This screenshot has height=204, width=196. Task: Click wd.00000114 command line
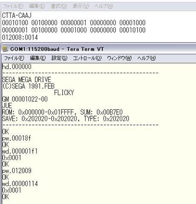[20, 184]
